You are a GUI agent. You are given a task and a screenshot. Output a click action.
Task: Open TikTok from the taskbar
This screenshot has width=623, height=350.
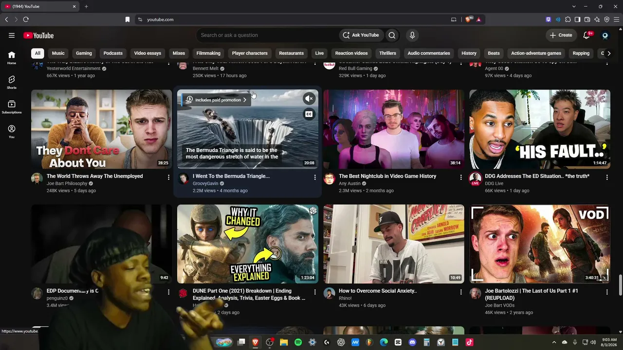[469, 342]
